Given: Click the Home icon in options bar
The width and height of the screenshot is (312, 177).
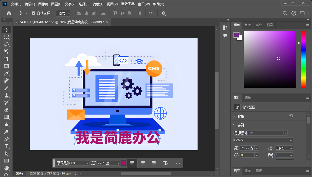Looking at the screenshot, I should coord(9,13).
